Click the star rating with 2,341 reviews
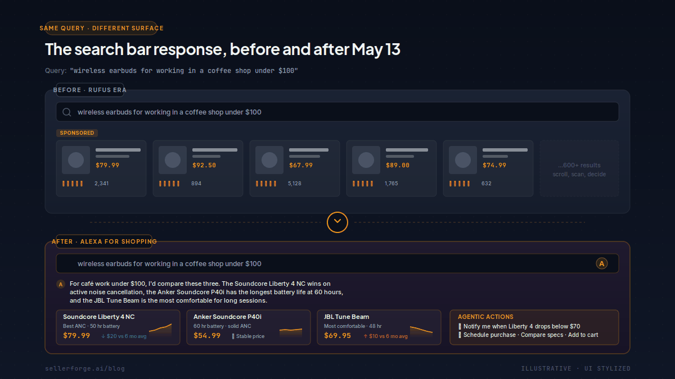The width and height of the screenshot is (675, 379). (73, 184)
